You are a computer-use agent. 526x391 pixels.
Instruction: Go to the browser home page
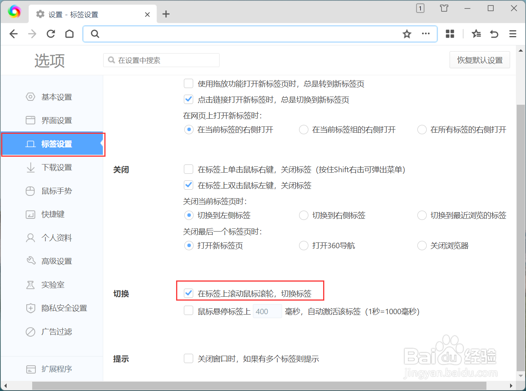(69, 34)
